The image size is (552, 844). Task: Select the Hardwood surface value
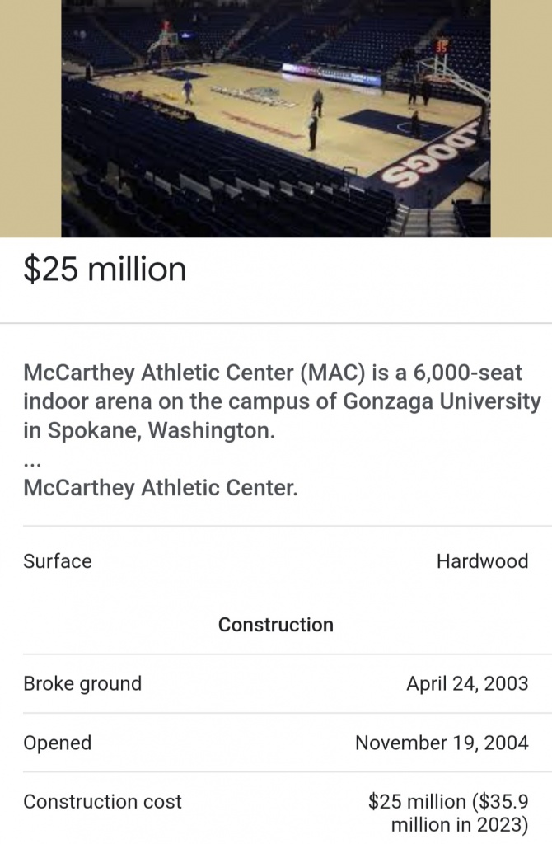[x=482, y=561]
